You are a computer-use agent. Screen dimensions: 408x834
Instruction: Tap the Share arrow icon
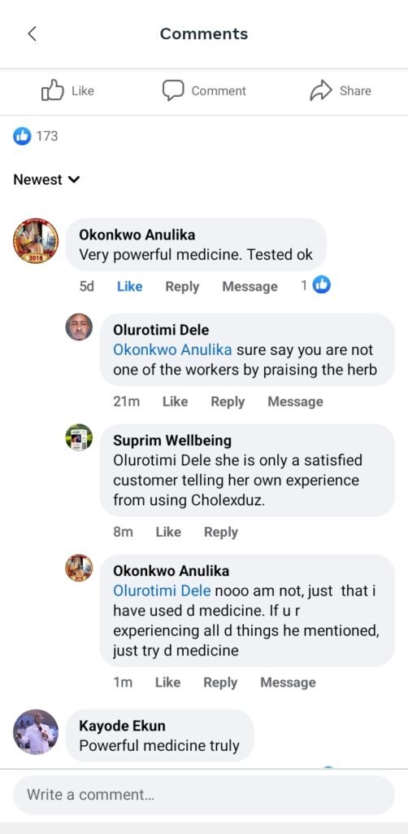pyautogui.click(x=321, y=90)
